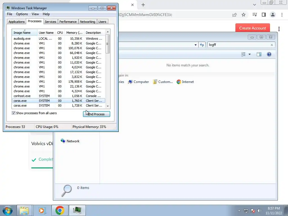
Task: Expand the Explorer address bar dropdown
Action: tap(196, 45)
